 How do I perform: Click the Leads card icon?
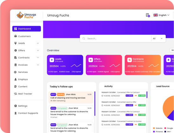pos(52,60)
